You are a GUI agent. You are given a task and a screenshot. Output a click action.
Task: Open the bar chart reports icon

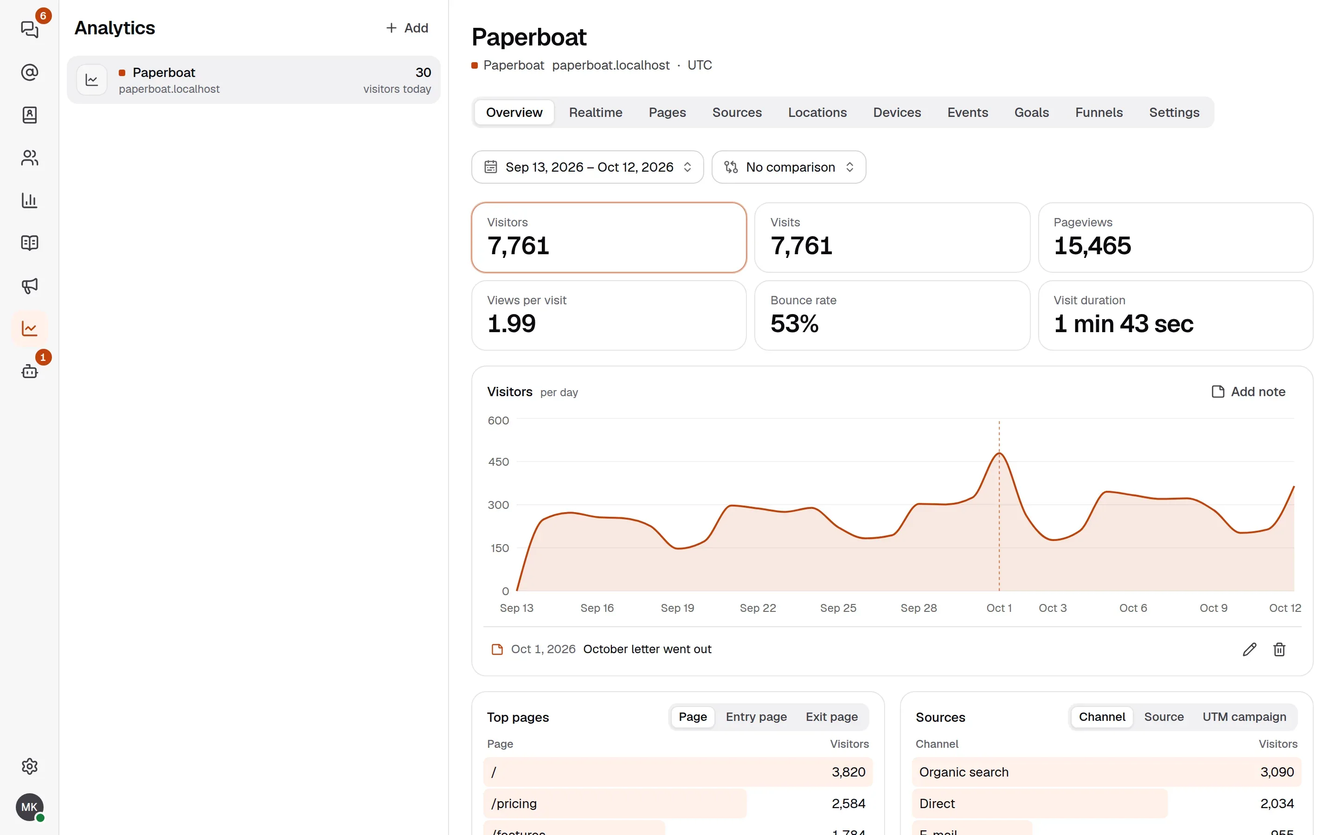[29, 200]
